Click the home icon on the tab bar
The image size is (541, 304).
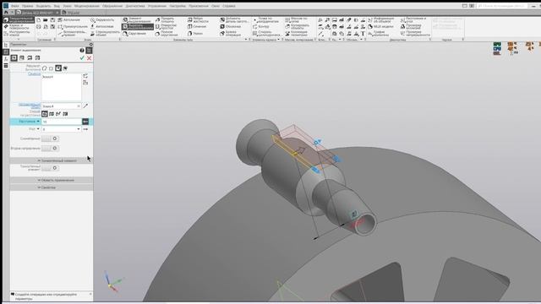click(x=6, y=13)
